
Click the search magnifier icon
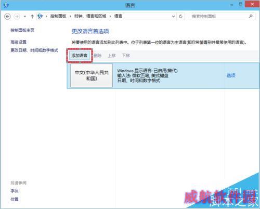coord(251,17)
